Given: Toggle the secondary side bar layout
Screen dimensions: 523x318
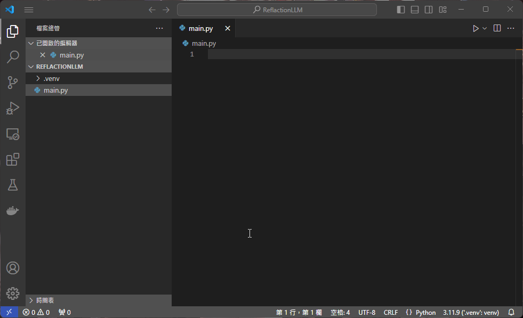Looking at the screenshot, I should [x=429, y=10].
